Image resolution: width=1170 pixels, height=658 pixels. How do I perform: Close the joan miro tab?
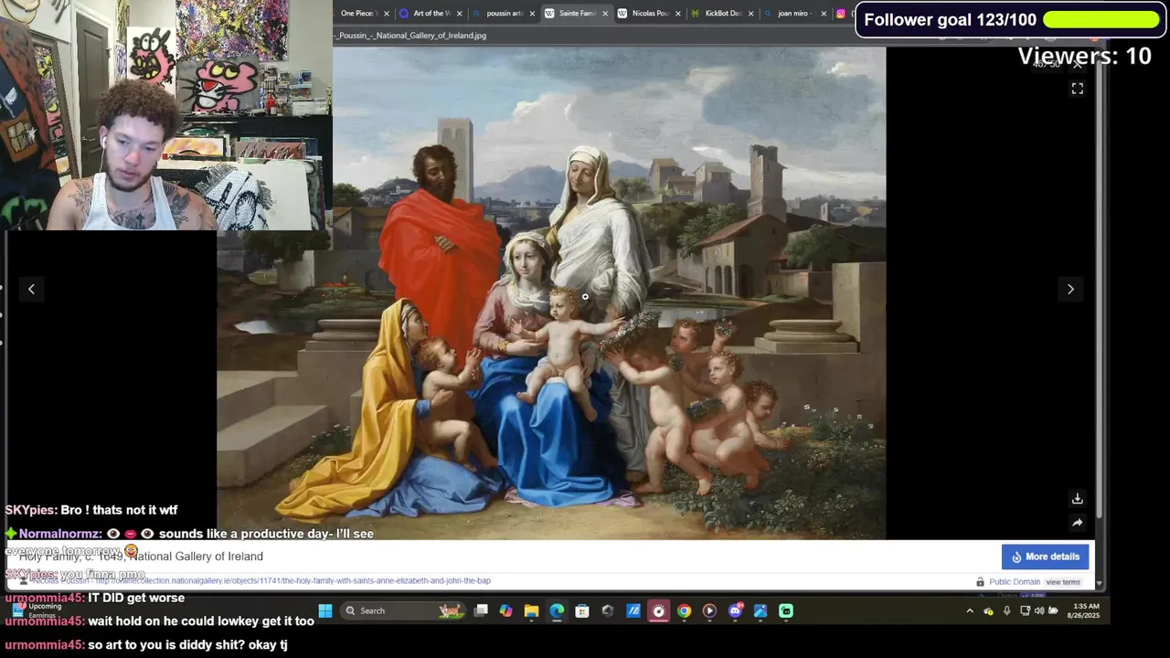[824, 14]
